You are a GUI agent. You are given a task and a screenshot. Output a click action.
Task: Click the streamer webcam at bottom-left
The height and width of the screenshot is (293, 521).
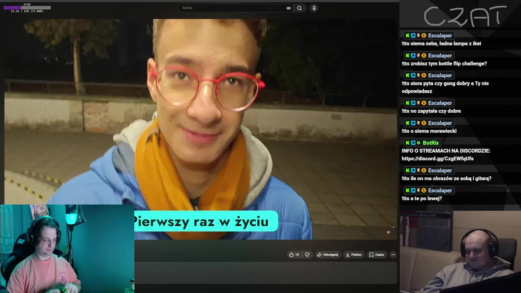tap(67, 249)
